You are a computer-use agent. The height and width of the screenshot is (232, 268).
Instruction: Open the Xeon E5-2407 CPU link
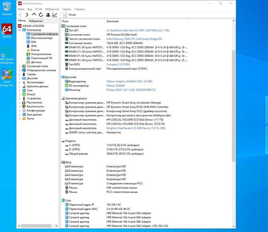pyautogui.click(x=138, y=30)
